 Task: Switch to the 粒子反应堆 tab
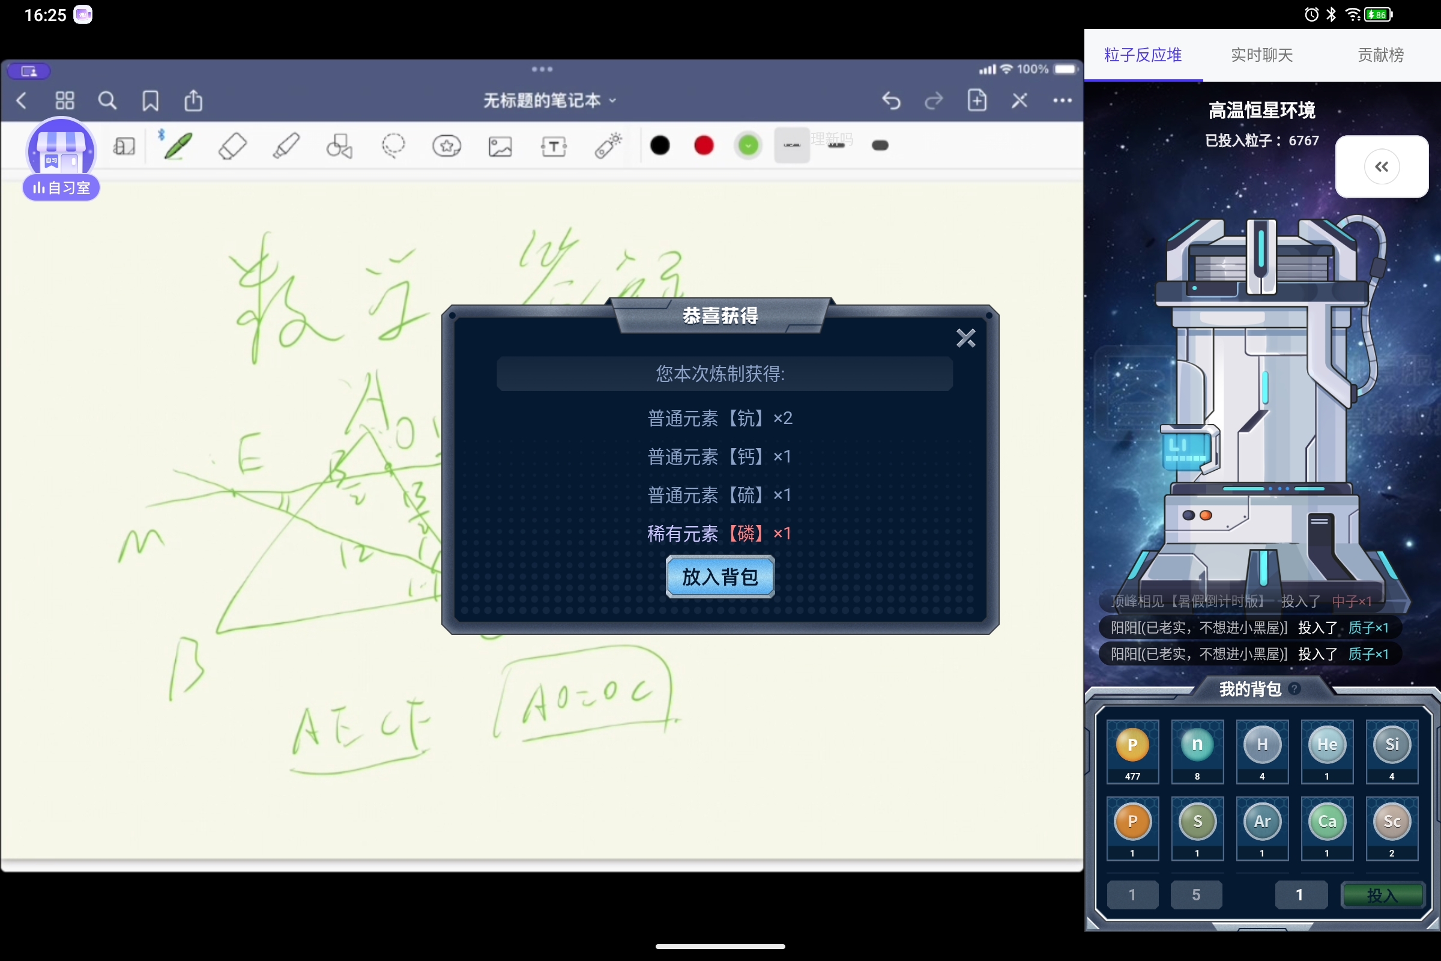point(1143,55)
